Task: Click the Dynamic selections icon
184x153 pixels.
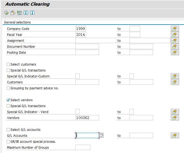Action: [19, 13]
